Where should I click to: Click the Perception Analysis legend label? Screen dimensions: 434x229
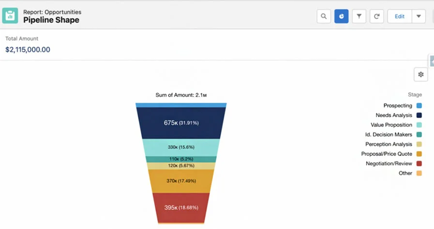pos(389,144)
